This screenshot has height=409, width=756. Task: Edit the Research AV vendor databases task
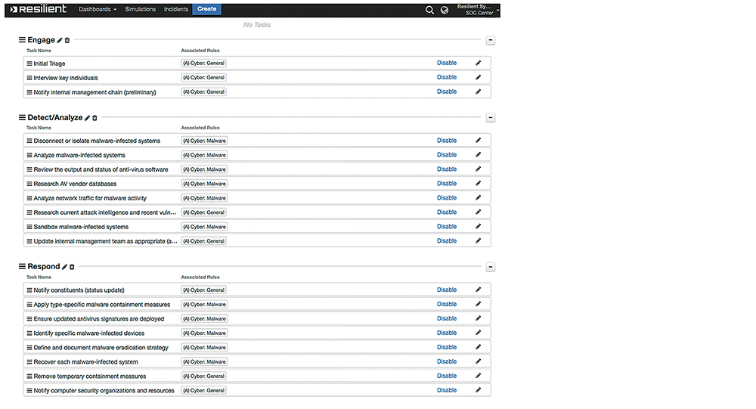478,184
